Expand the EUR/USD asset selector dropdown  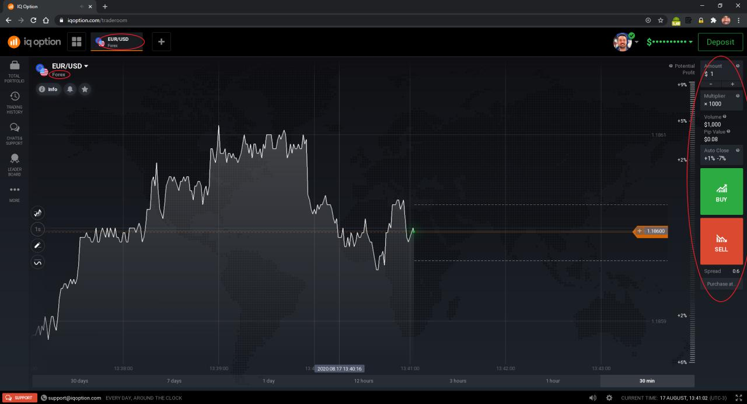[x=70, y=66]
